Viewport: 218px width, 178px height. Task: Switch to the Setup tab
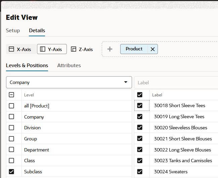click(x=13, y=31)
